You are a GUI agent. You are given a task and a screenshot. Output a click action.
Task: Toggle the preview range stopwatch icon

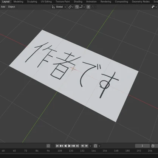[x=153, y=146]
